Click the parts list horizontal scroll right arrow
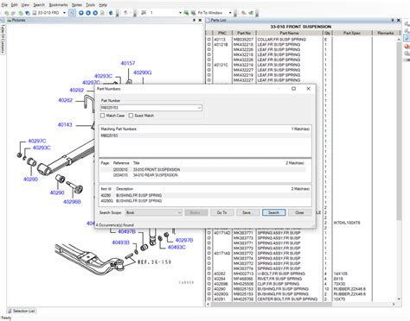410x321 pixels. pyautogui.click(x=394, y=304)
